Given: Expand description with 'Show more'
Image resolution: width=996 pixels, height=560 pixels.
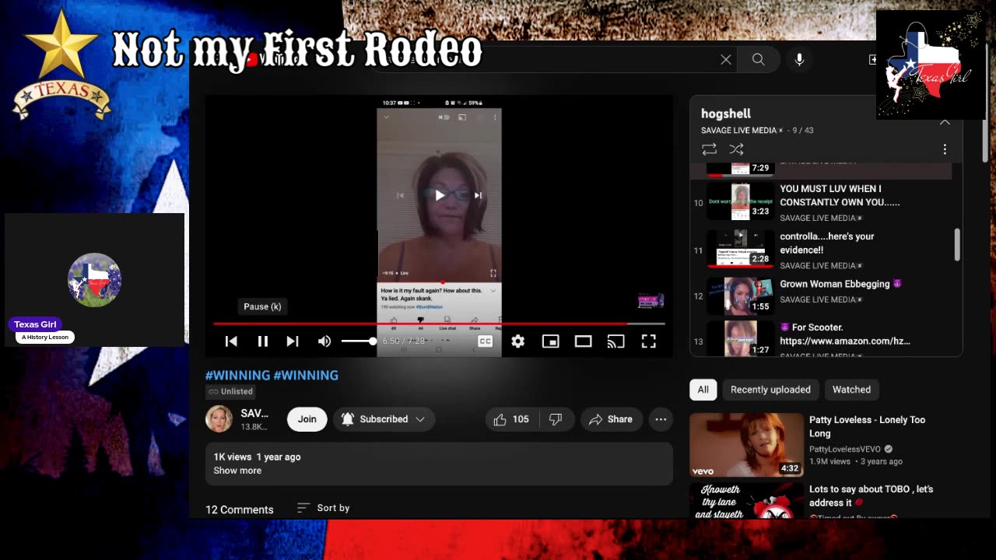Looking at the screenshot, I should [x=237, y=471].
